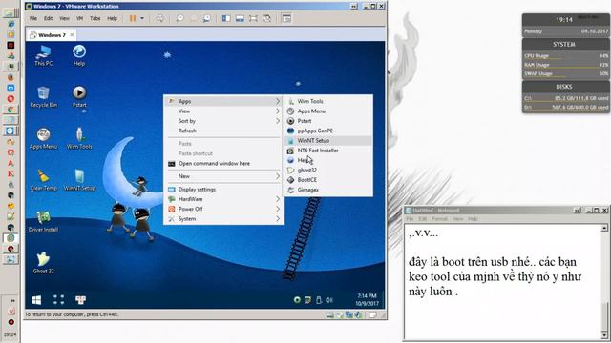Click the four-corner fullscreen icon in guest taskbar

click(58, 299)
